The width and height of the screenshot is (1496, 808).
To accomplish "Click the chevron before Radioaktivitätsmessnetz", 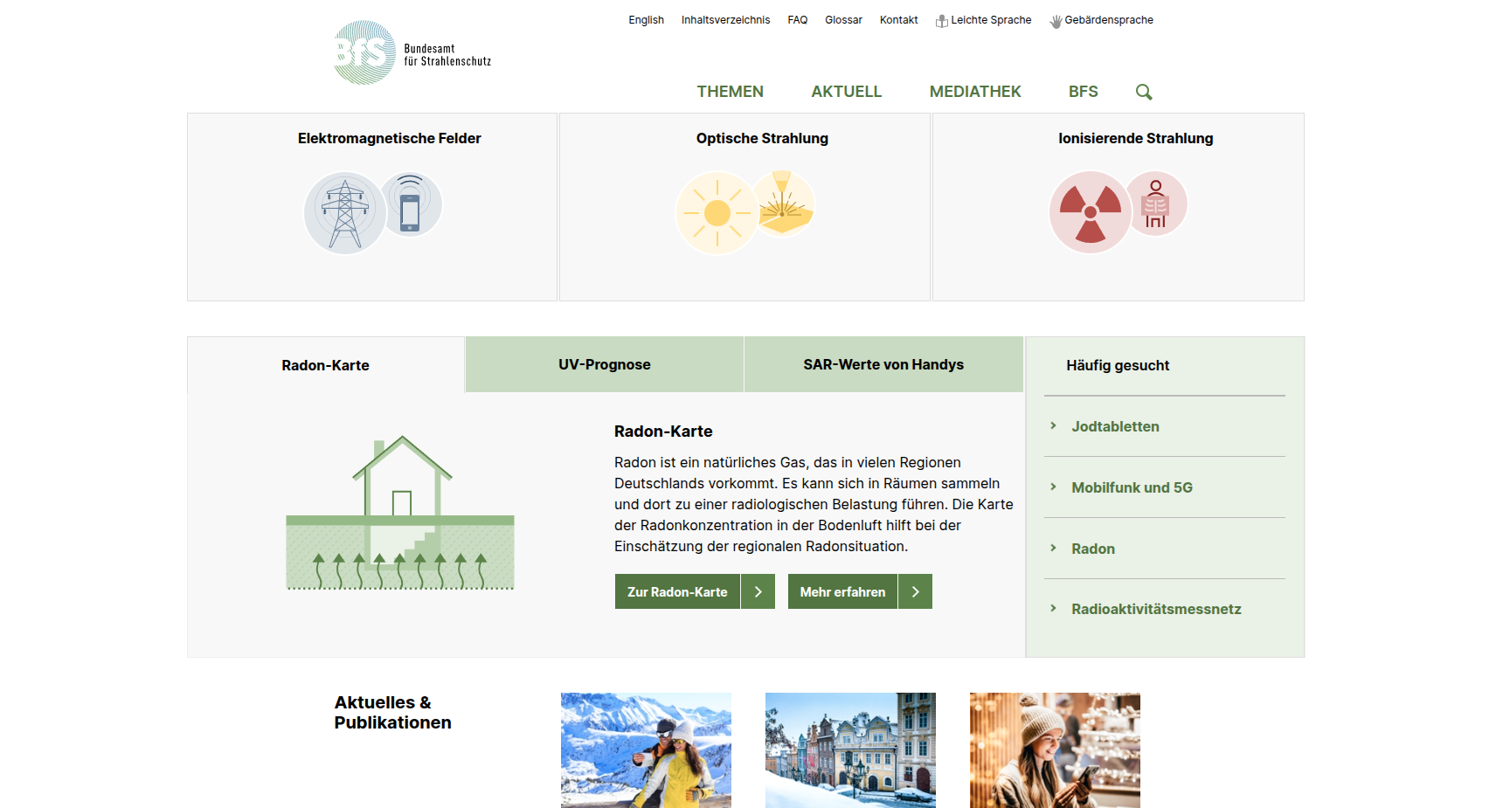I will [1053, 608].
